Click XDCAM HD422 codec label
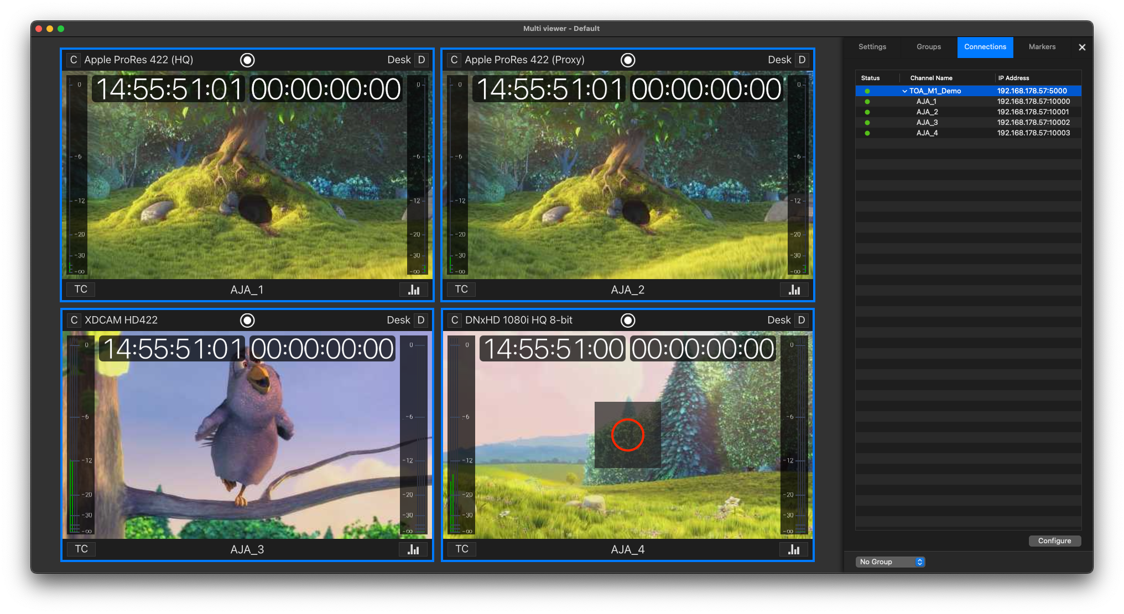 tap(121, 320)
